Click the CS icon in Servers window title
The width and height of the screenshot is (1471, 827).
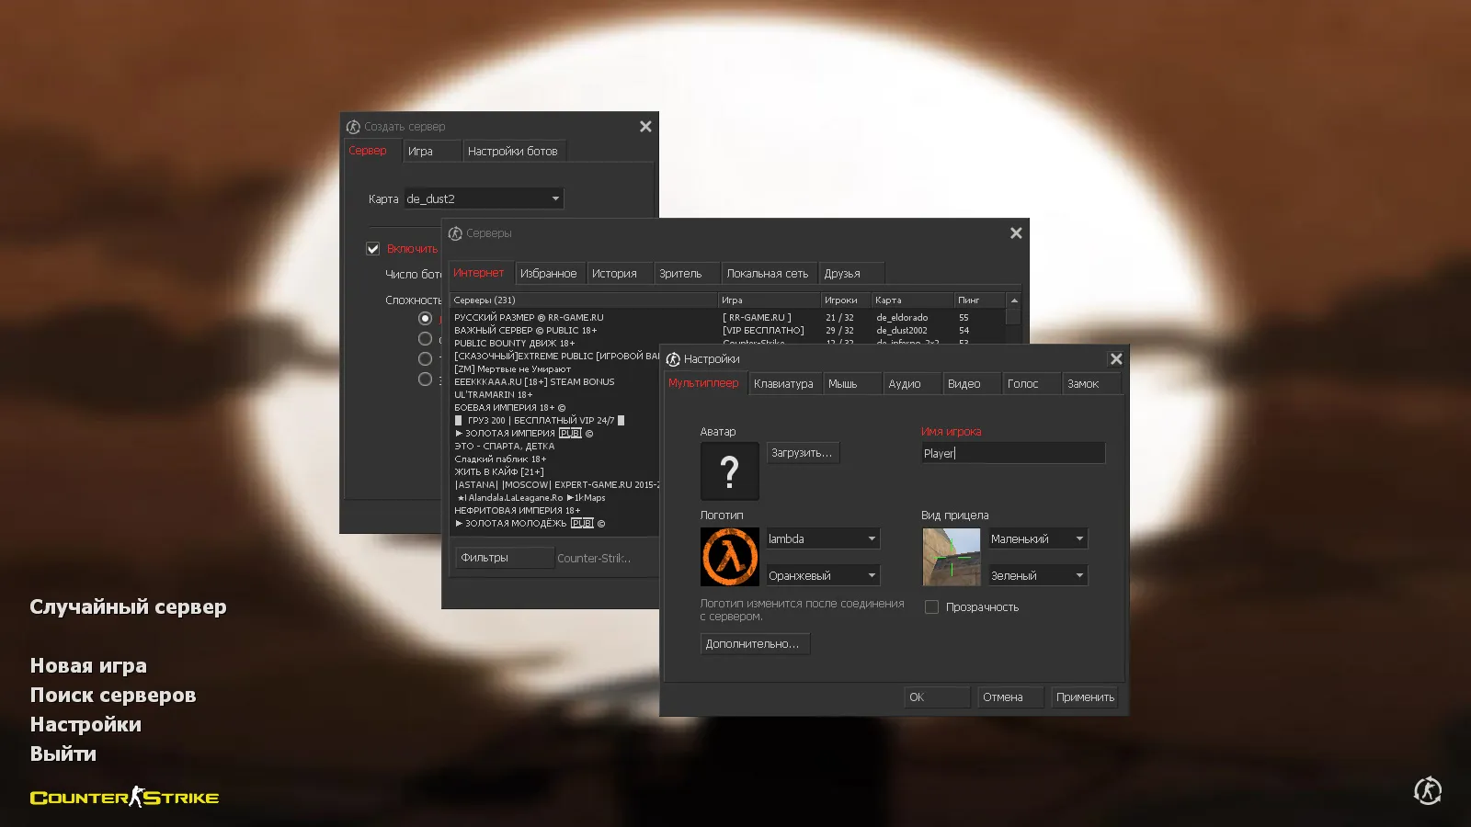coord(457,233)
